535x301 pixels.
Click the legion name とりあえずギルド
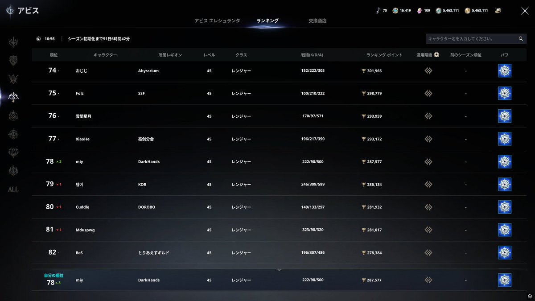[x=153, y=252]
